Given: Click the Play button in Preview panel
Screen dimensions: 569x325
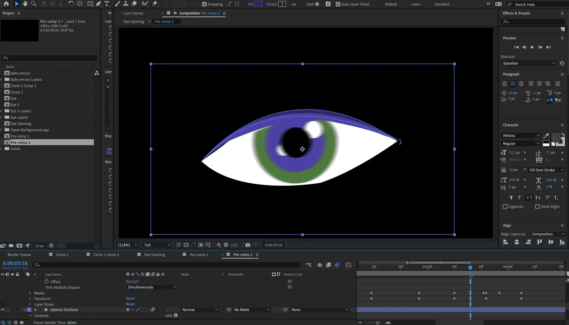Looking at the screenshot, I should point(532,47).
